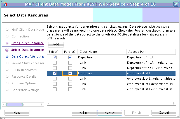Click the table scroll left arrow

pyautogui.click(x=49, y=103)
